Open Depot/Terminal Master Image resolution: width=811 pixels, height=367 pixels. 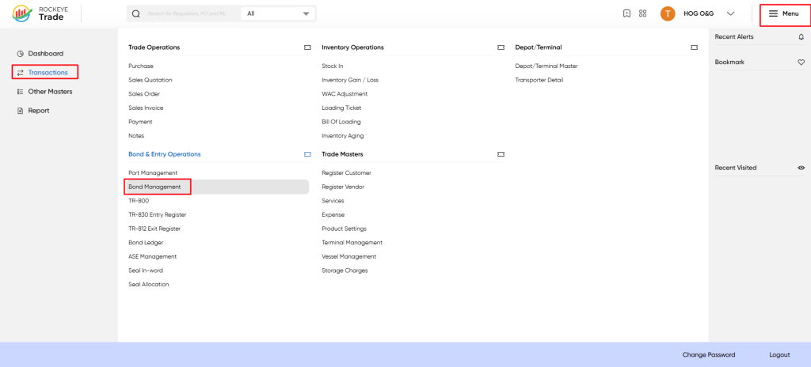(546, 66)
